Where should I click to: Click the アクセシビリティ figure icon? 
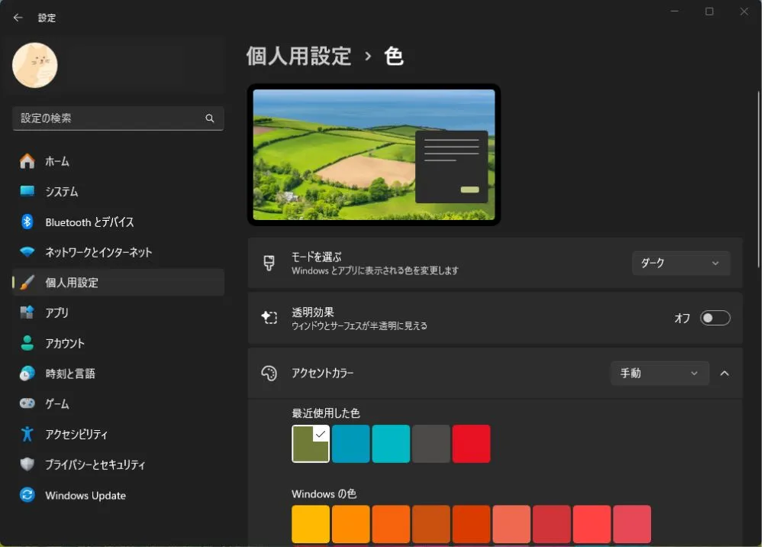(x=27, y=434)
